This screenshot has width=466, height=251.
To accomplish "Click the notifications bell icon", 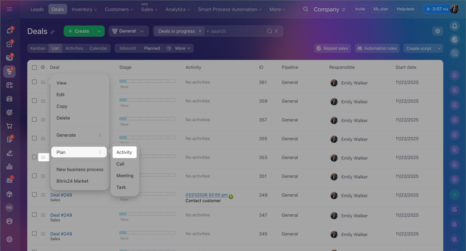I will pos(454,26).
